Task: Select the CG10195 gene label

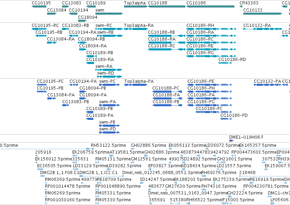Action: point(41,3)
